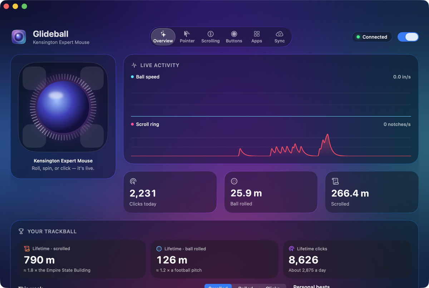The width and height of the screenshot is (429, 288).
Task: Click the "0 notches/s" scroll ring reading
Action: click(397, 125)
